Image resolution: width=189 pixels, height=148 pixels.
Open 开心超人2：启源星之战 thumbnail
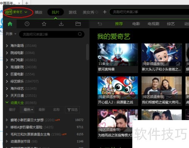click(x=118, y=88)
